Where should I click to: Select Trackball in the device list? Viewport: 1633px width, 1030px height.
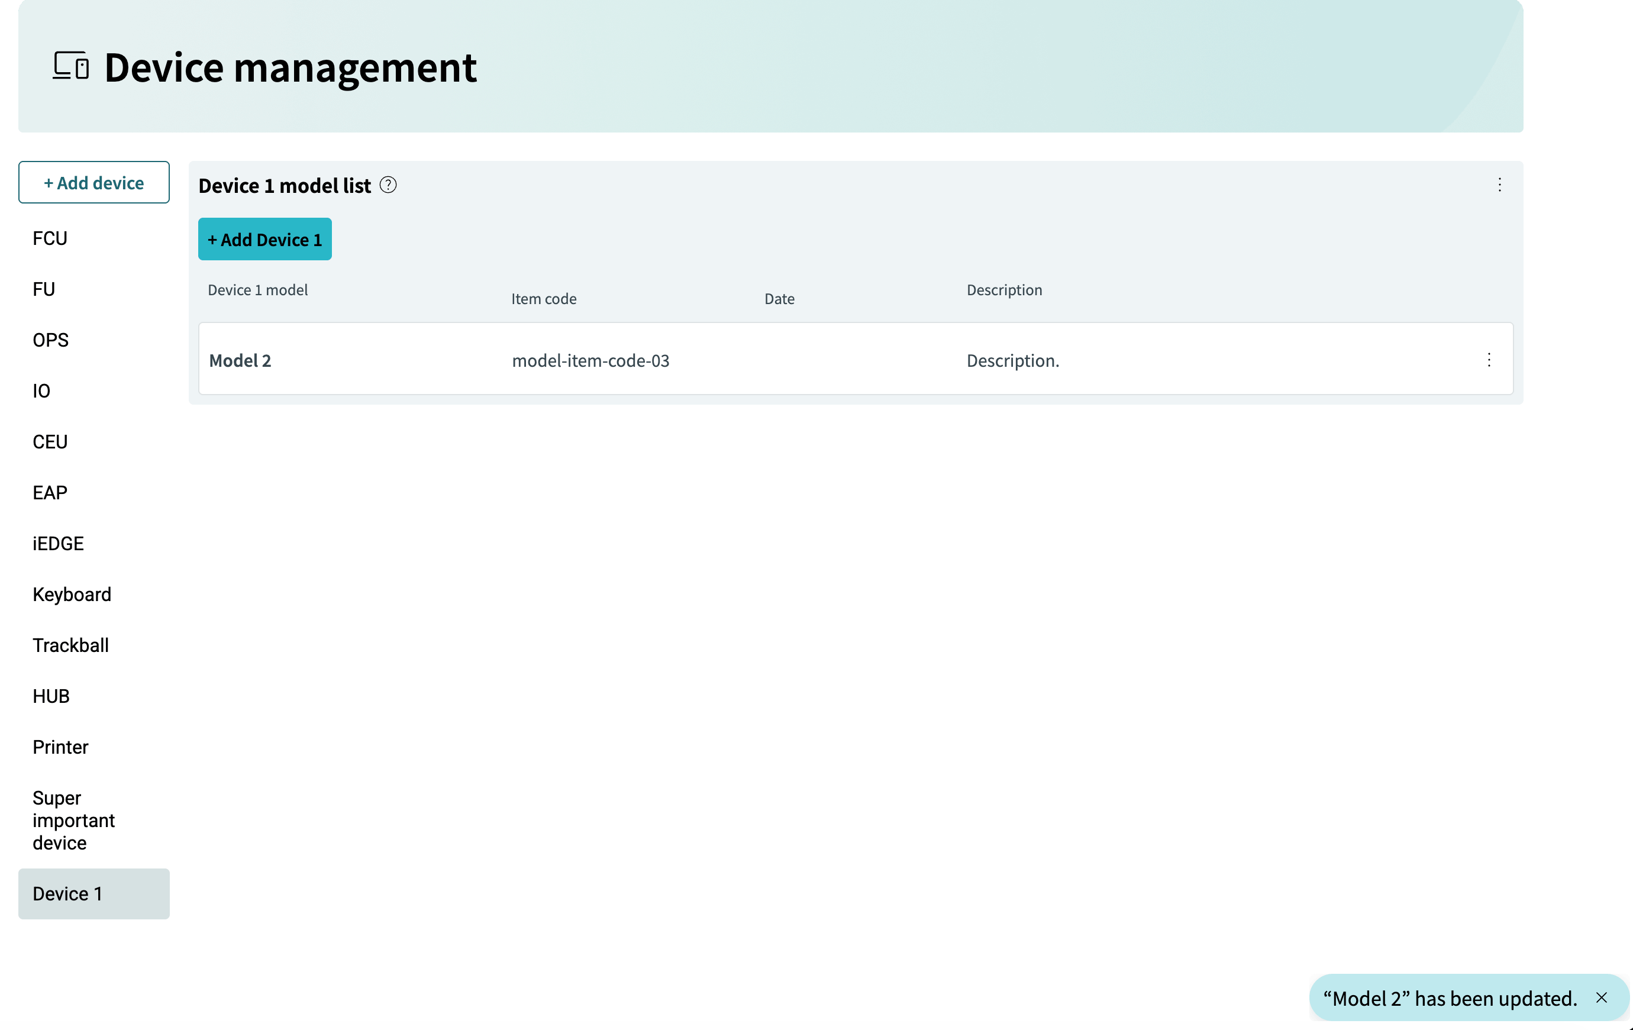93,645
